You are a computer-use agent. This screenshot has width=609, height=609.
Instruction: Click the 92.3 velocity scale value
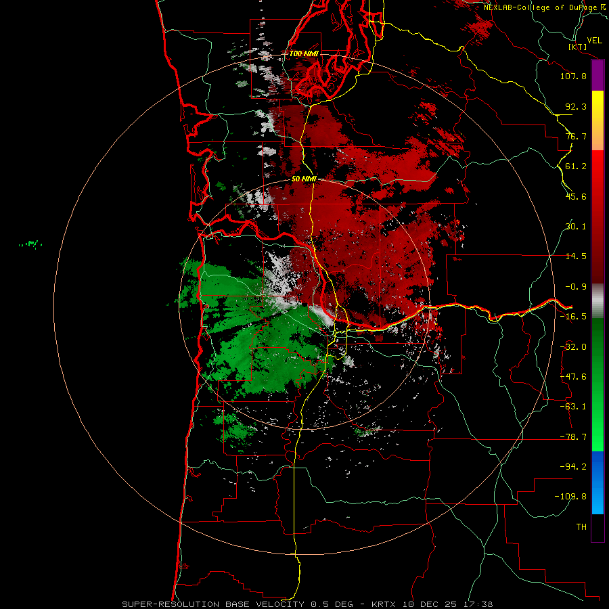pos(576,106)
